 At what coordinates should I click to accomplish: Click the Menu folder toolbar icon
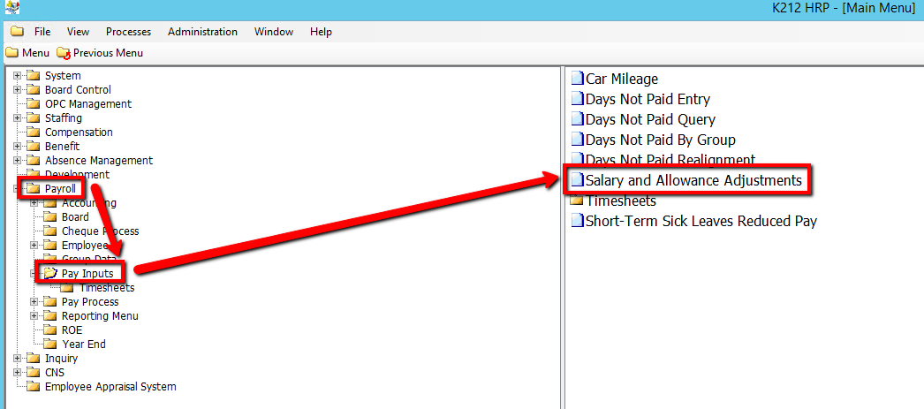coord(11,53)
